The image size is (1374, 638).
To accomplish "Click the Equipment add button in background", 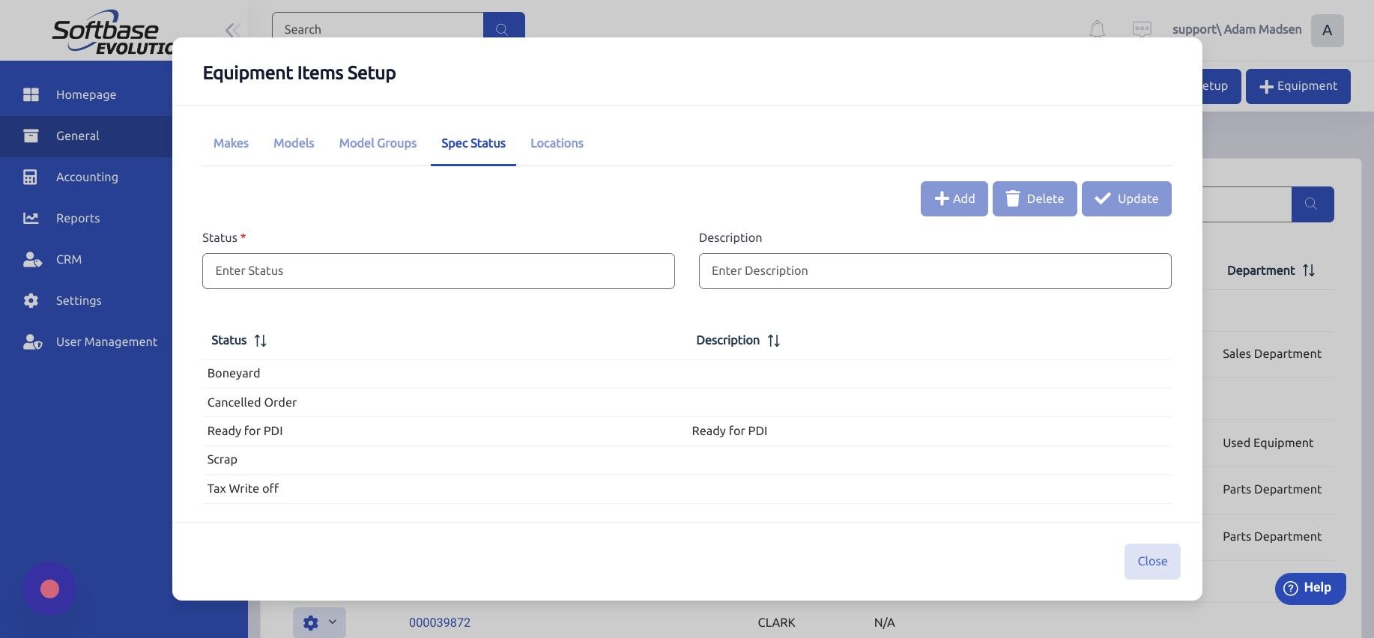I will [x=1298, y=86].
